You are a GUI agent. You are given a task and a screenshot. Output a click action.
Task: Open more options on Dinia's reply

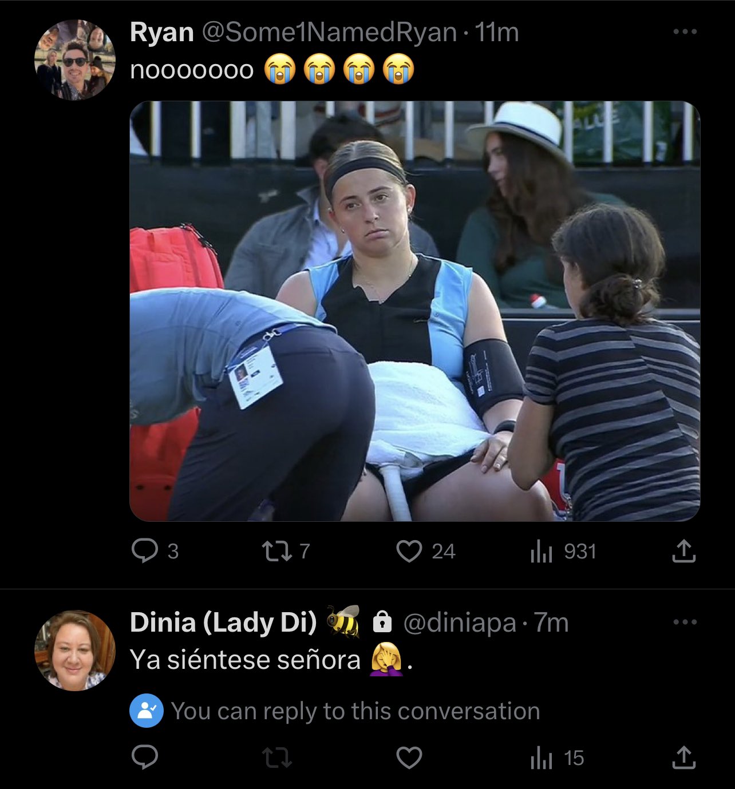click(x=685, y=622)
